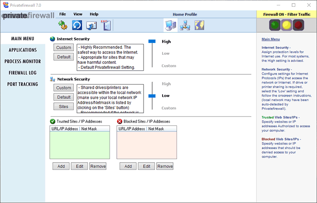Open the Help menu
The image size is (317, 203).
click(94, 14)
